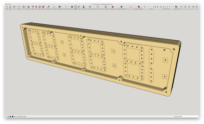The height and width of the screenshot is (124, 204).
Task: Select the Circle tool
Action: (x=24, y=7)
